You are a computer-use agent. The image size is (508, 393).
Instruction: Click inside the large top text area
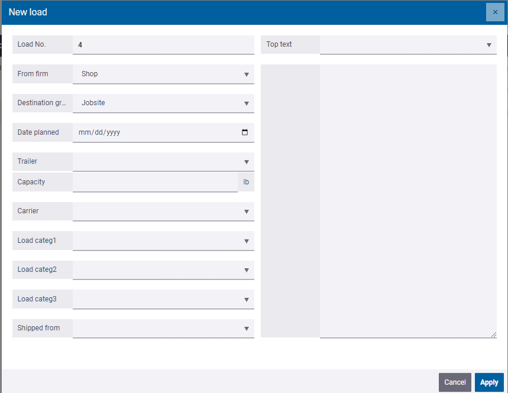[408, 201]
